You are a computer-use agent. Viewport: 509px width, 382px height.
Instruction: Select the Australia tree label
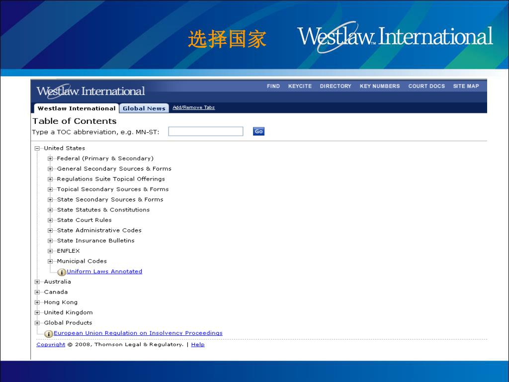(58, 282)
